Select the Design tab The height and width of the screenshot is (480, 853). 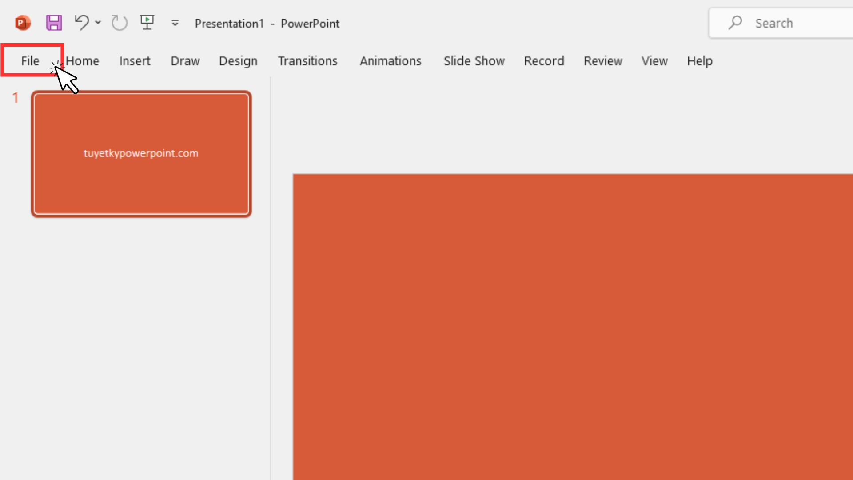tap(238, 61)
